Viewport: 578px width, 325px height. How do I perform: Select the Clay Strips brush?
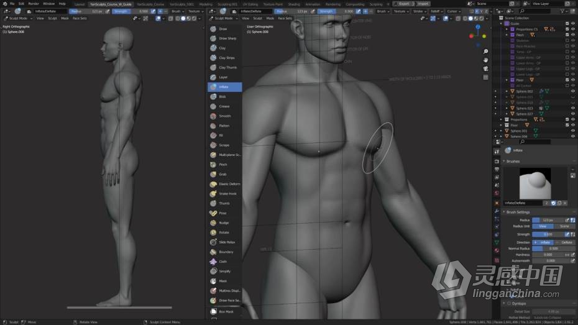pos(225,58)
